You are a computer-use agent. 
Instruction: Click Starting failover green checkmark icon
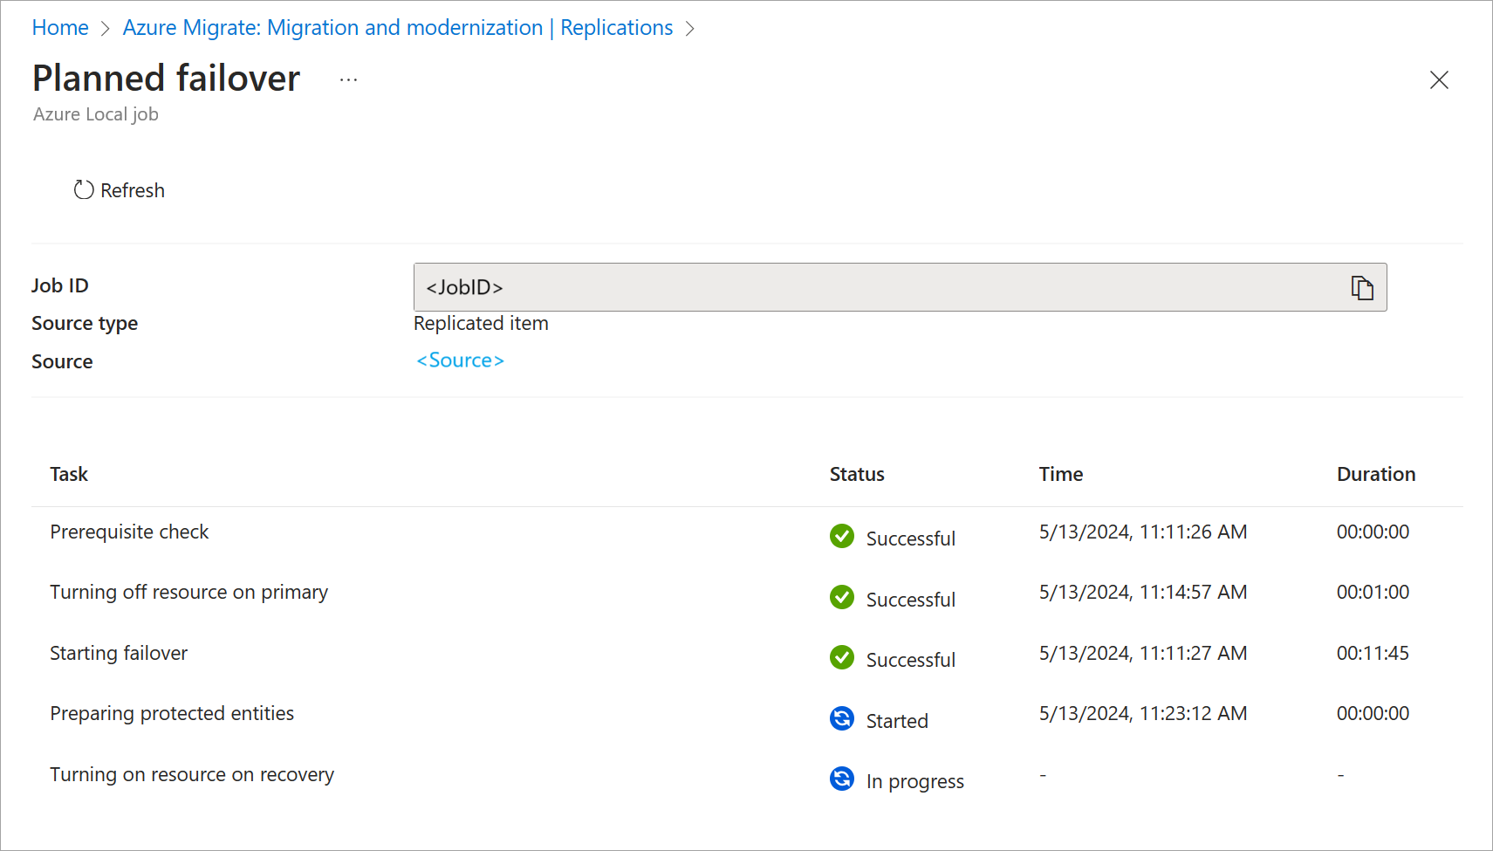842,657
